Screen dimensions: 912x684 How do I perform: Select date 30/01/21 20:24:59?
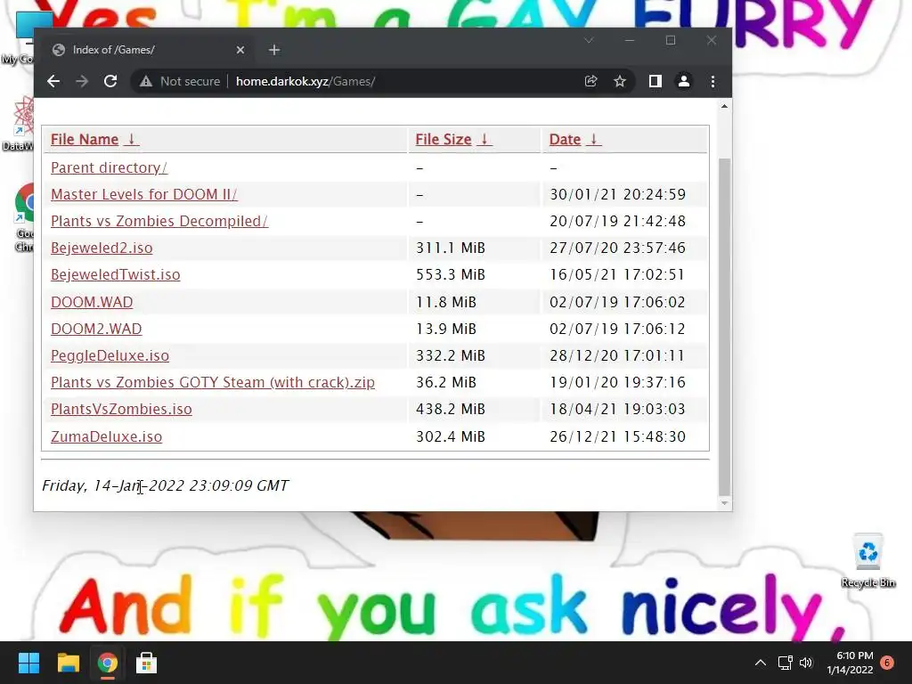point(618,194)
